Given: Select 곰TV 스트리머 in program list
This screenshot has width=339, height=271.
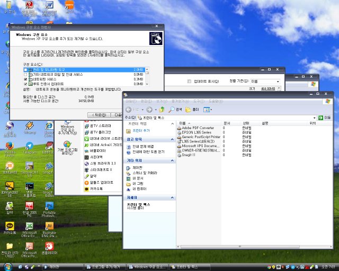Looking at the screenshot, I should coord(100,126).
